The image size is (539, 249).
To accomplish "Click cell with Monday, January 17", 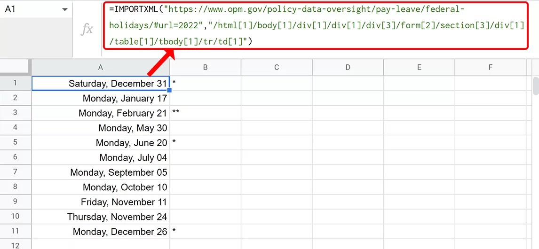I will pyautogui.click(x=100, y=98).
